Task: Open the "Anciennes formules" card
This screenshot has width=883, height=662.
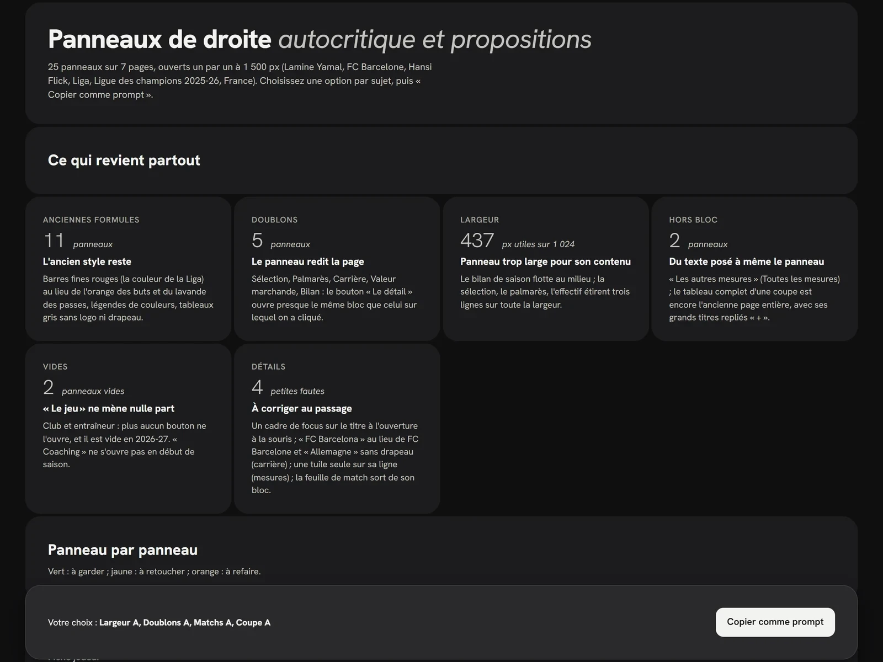Action: coord(128,269)
